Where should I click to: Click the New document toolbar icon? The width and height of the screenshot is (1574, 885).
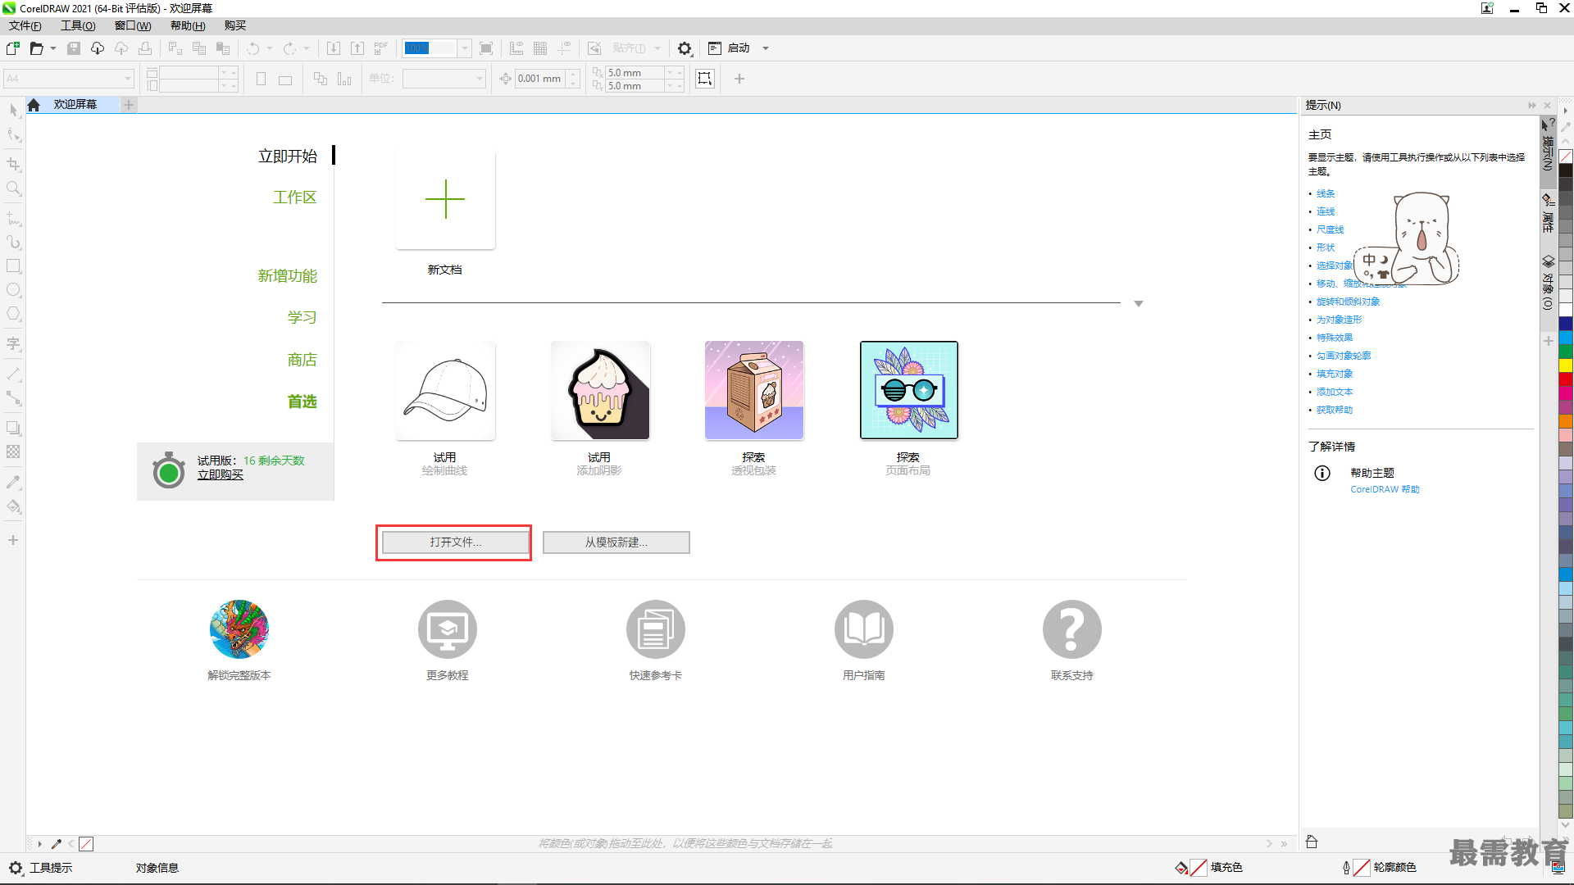pos(13,48)
